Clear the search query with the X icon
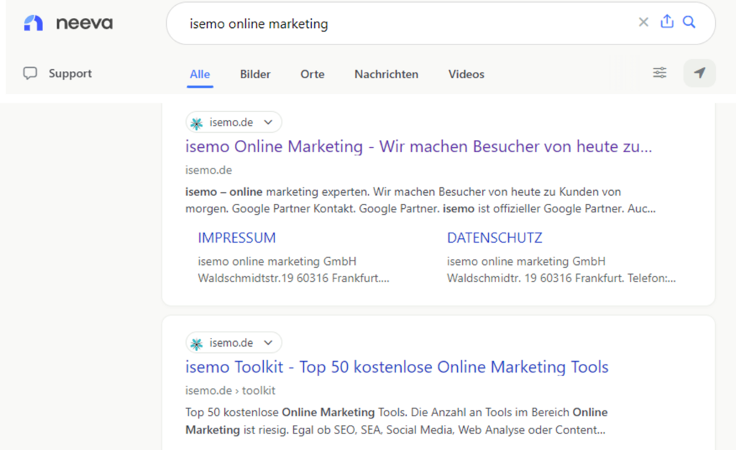Image resolution: width=736 pixels, height=450 pixels. click(x=643, y=22)
